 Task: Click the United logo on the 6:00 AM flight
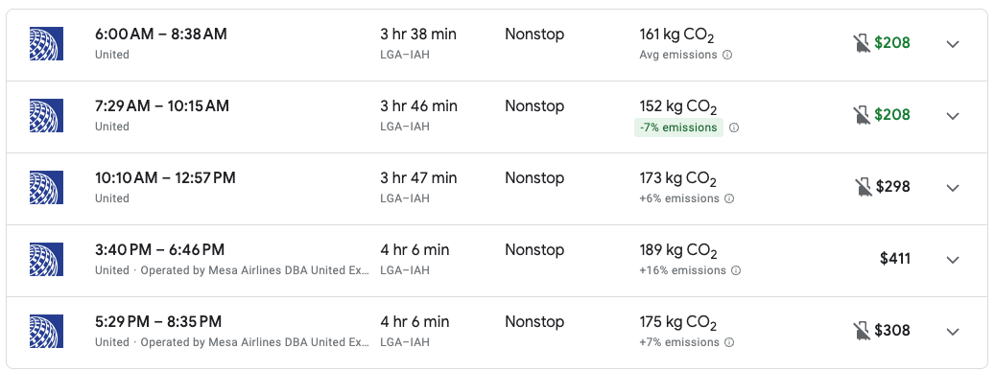[x=46, y=44]
